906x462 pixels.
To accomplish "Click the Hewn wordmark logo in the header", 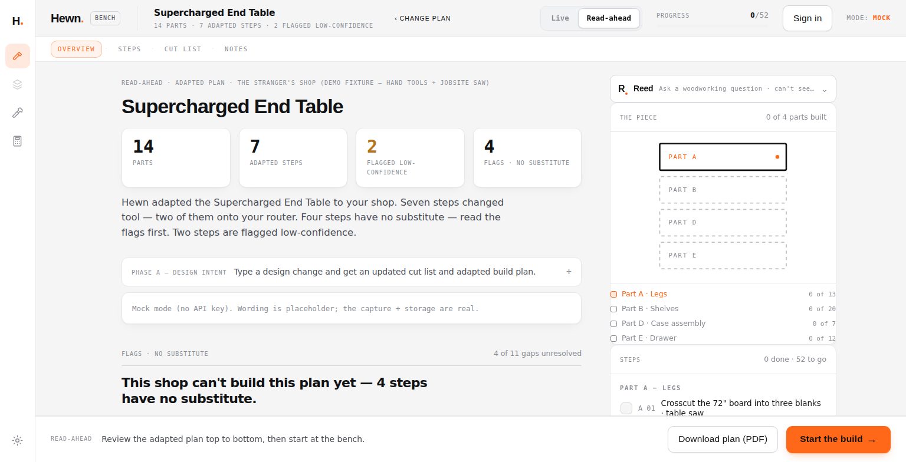I will pyautogui.click(x=67, y=18).
